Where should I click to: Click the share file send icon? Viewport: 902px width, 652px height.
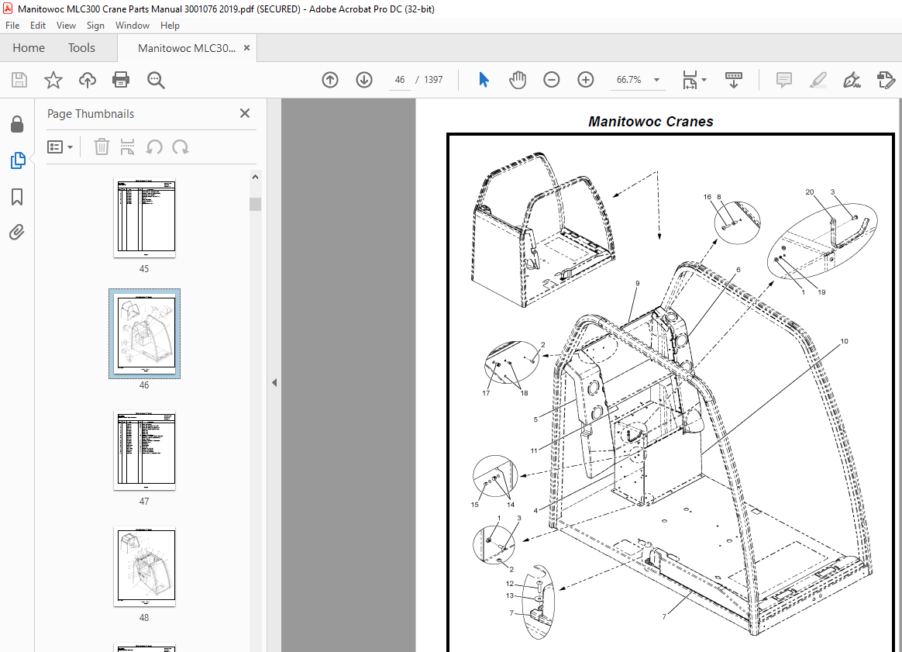pyautogui.click(x=886, y=79)
